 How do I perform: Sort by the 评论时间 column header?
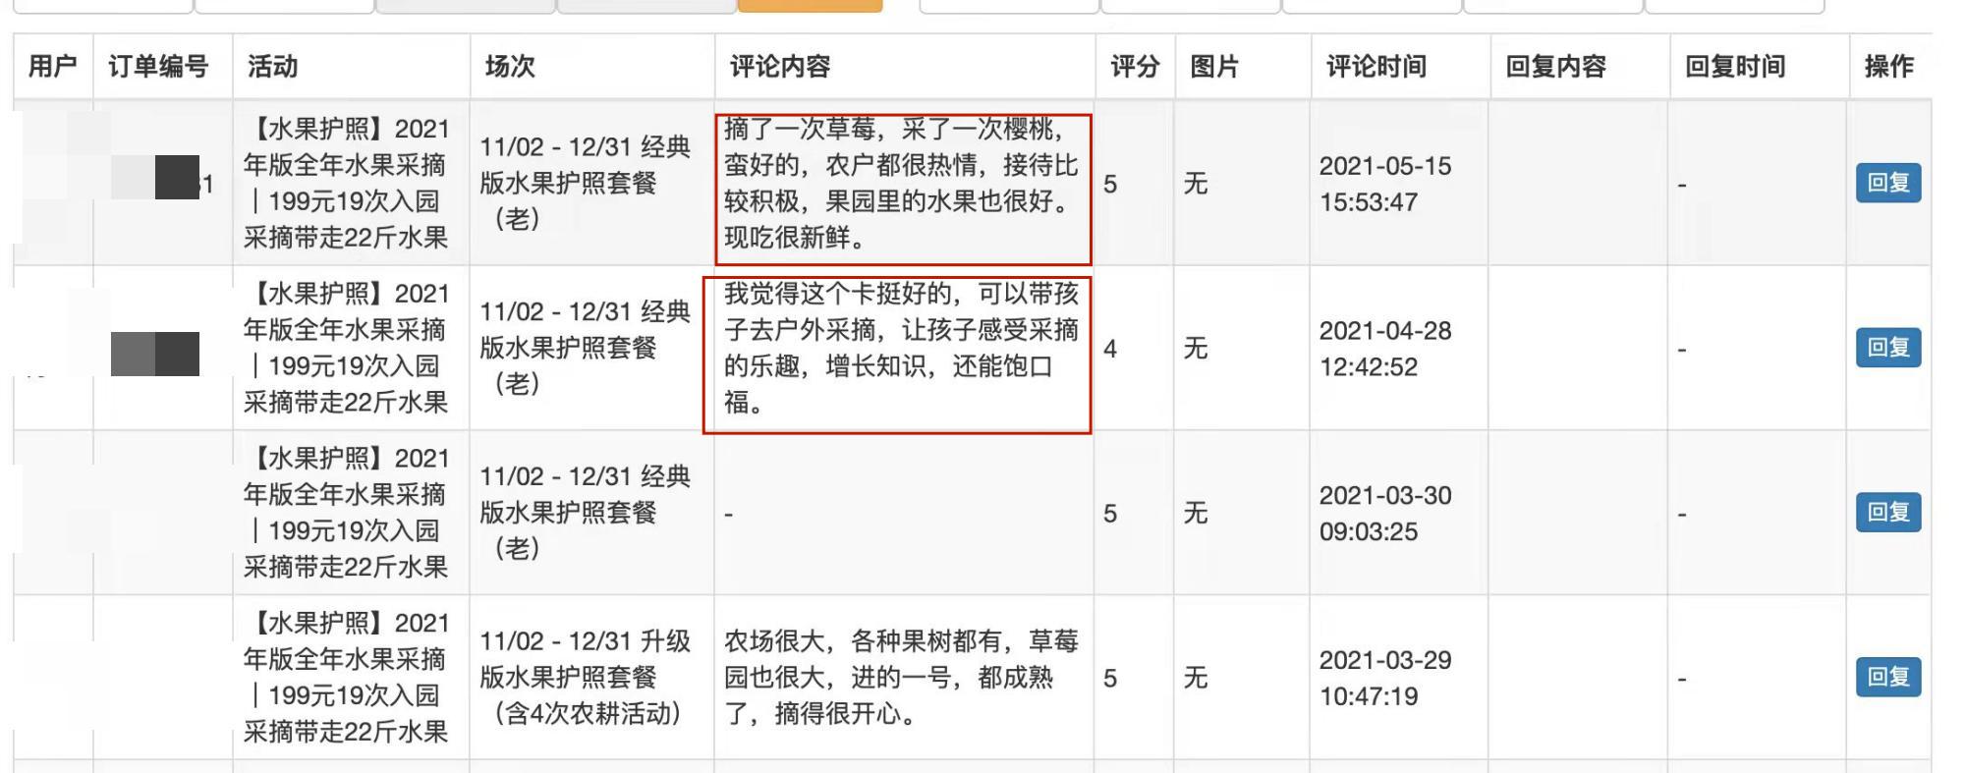click(1375, 67)
